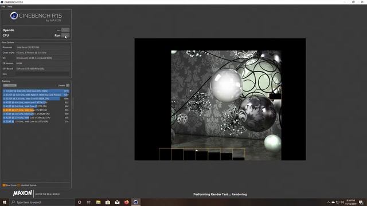Click the Identical System legend swatch
Image resolution: width=367 pixels, height=206 pixels.
(19, 185)
